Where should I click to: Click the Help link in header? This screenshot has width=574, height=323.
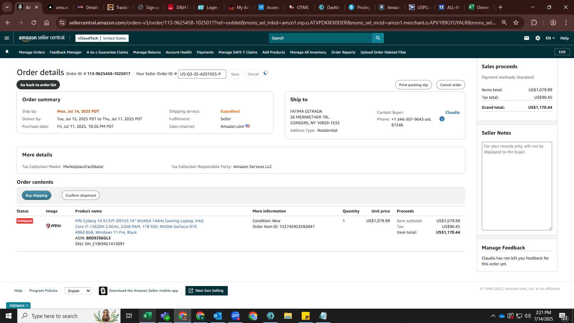coord(564,38)
